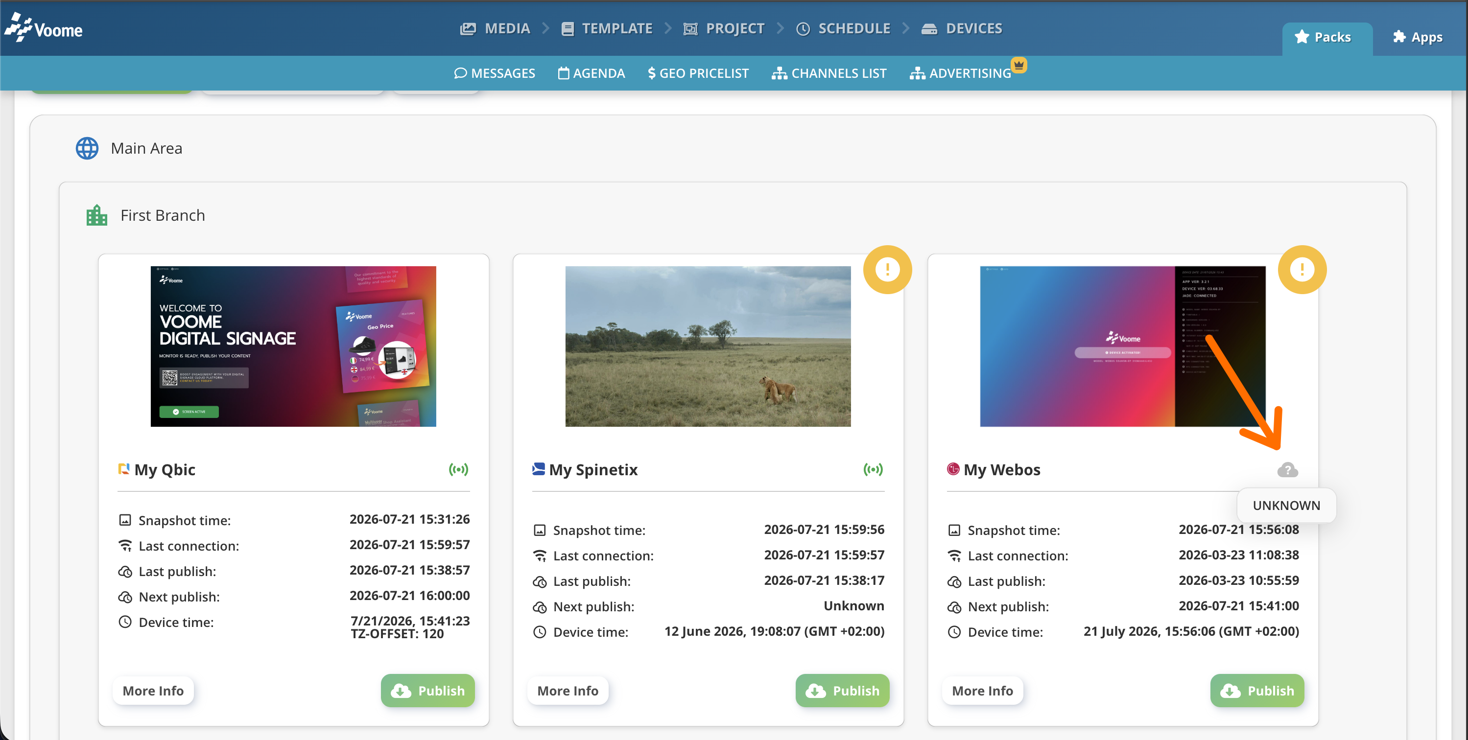Click My Webos last connection date value
Screen dimensions: 1468x740
[x=1239, y=555]
